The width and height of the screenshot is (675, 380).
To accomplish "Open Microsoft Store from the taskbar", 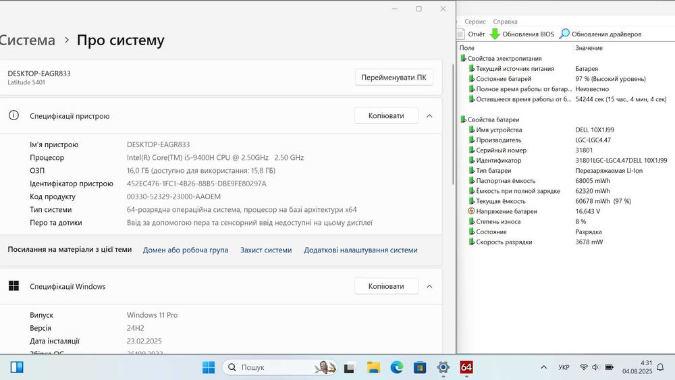I will click(x=420, y=367).
